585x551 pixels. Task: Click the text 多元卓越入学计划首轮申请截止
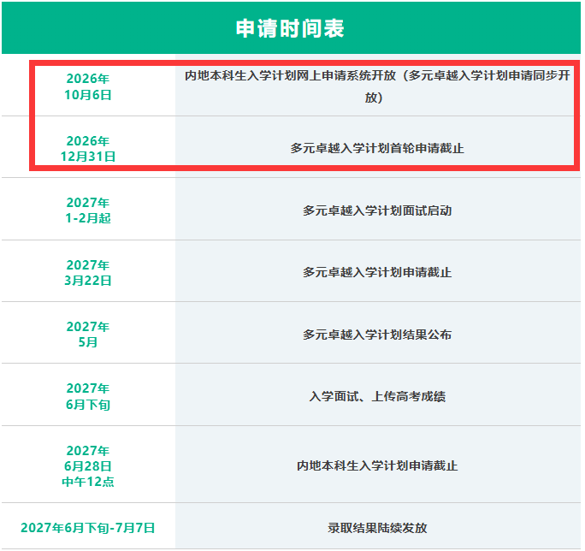coord(377,148)
